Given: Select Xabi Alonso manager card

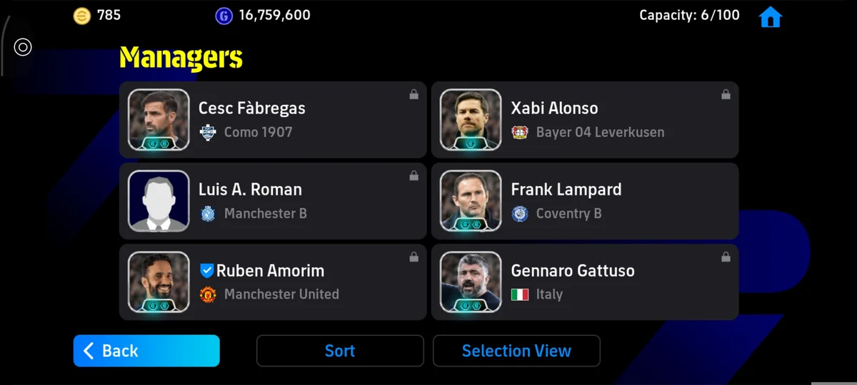Looking at the screenshot, I should pos(585,120).
